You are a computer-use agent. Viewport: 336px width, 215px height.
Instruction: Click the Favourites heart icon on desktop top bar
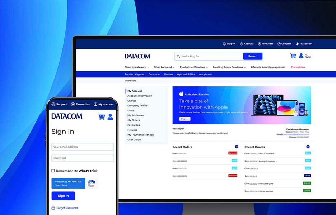(259, 44)
